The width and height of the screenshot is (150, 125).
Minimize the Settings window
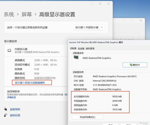click(92, 4)
